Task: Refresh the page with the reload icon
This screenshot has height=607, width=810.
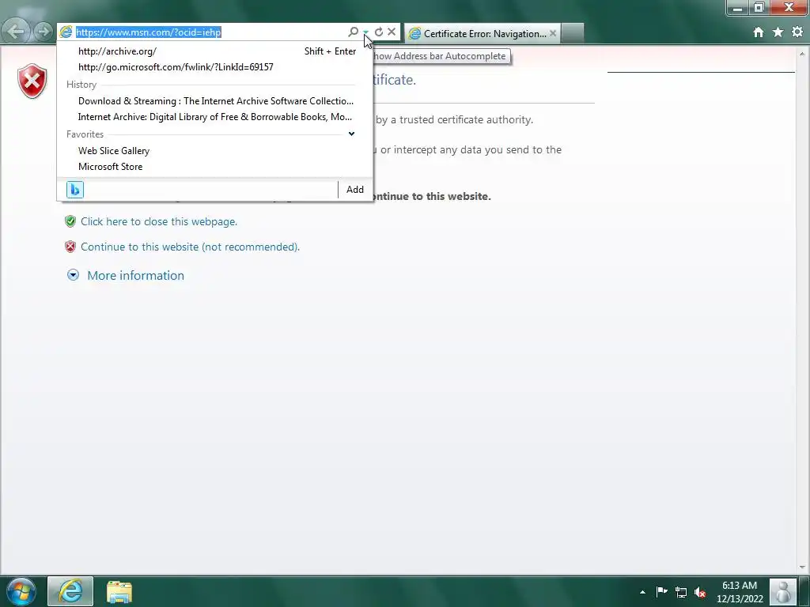Action: (x=379, y=32)
